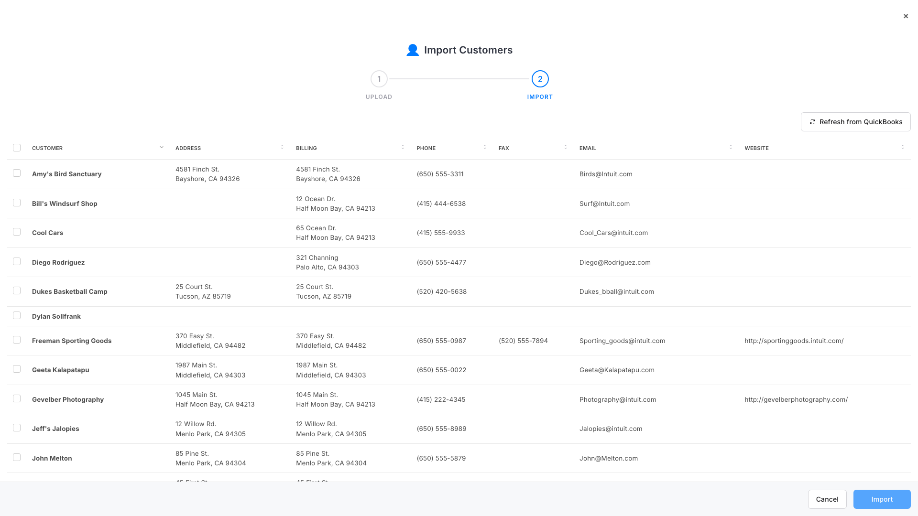The height and width of the screenshot is (516, 918).
Task: Click the http://sportinggoods.intuit.com/ website
Action: click(794, 341)
